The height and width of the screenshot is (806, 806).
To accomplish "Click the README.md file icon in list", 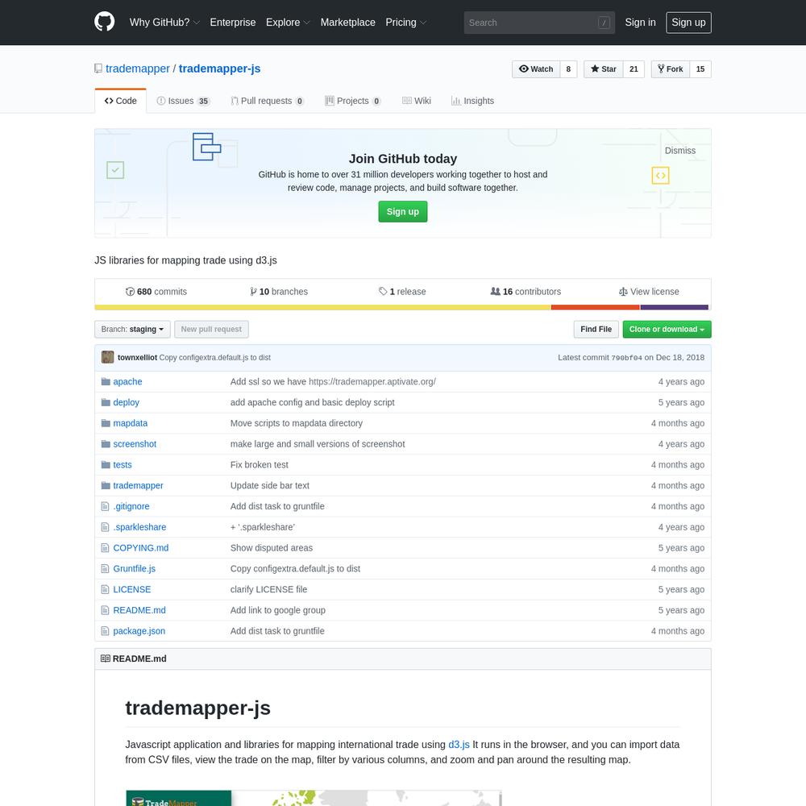I will [105, 610].
